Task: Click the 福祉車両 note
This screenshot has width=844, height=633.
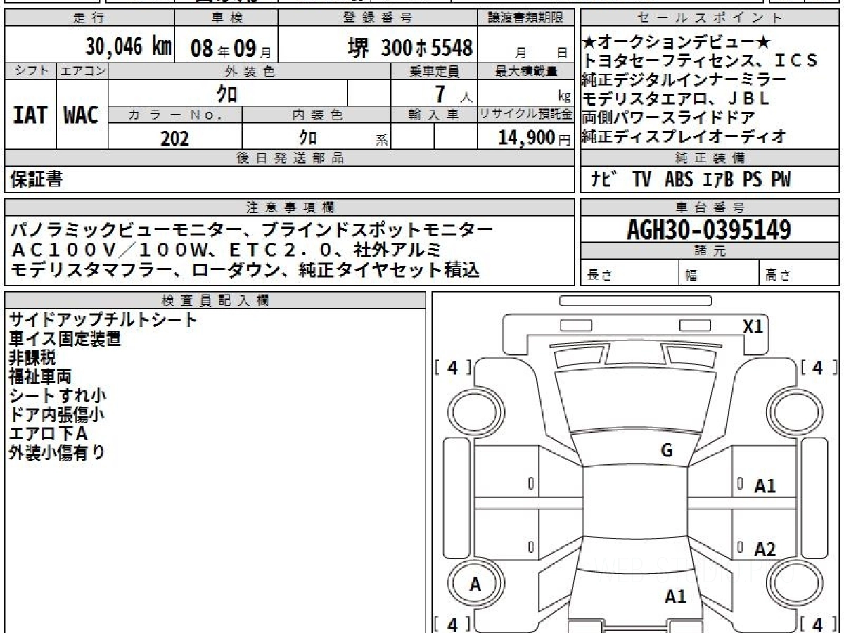Action: (39, 377)
